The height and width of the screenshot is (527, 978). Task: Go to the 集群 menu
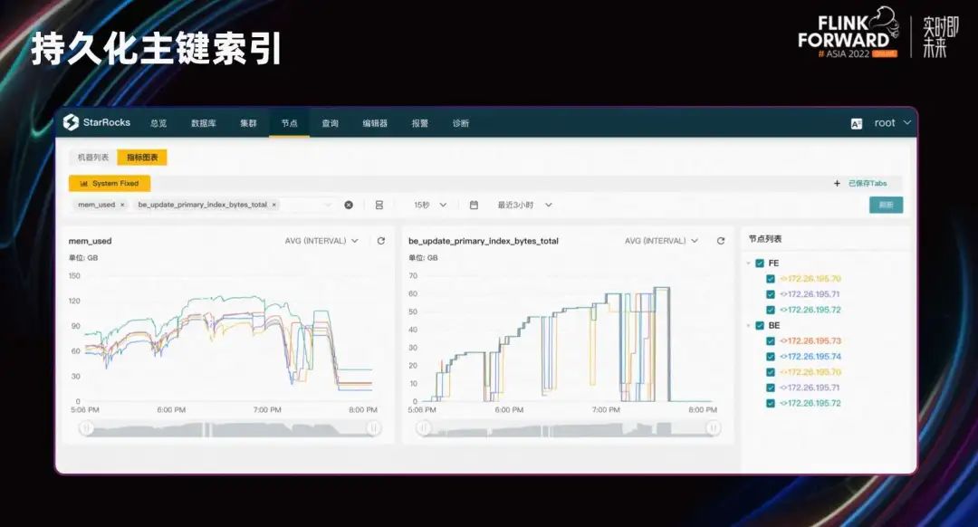coord(248,123)
